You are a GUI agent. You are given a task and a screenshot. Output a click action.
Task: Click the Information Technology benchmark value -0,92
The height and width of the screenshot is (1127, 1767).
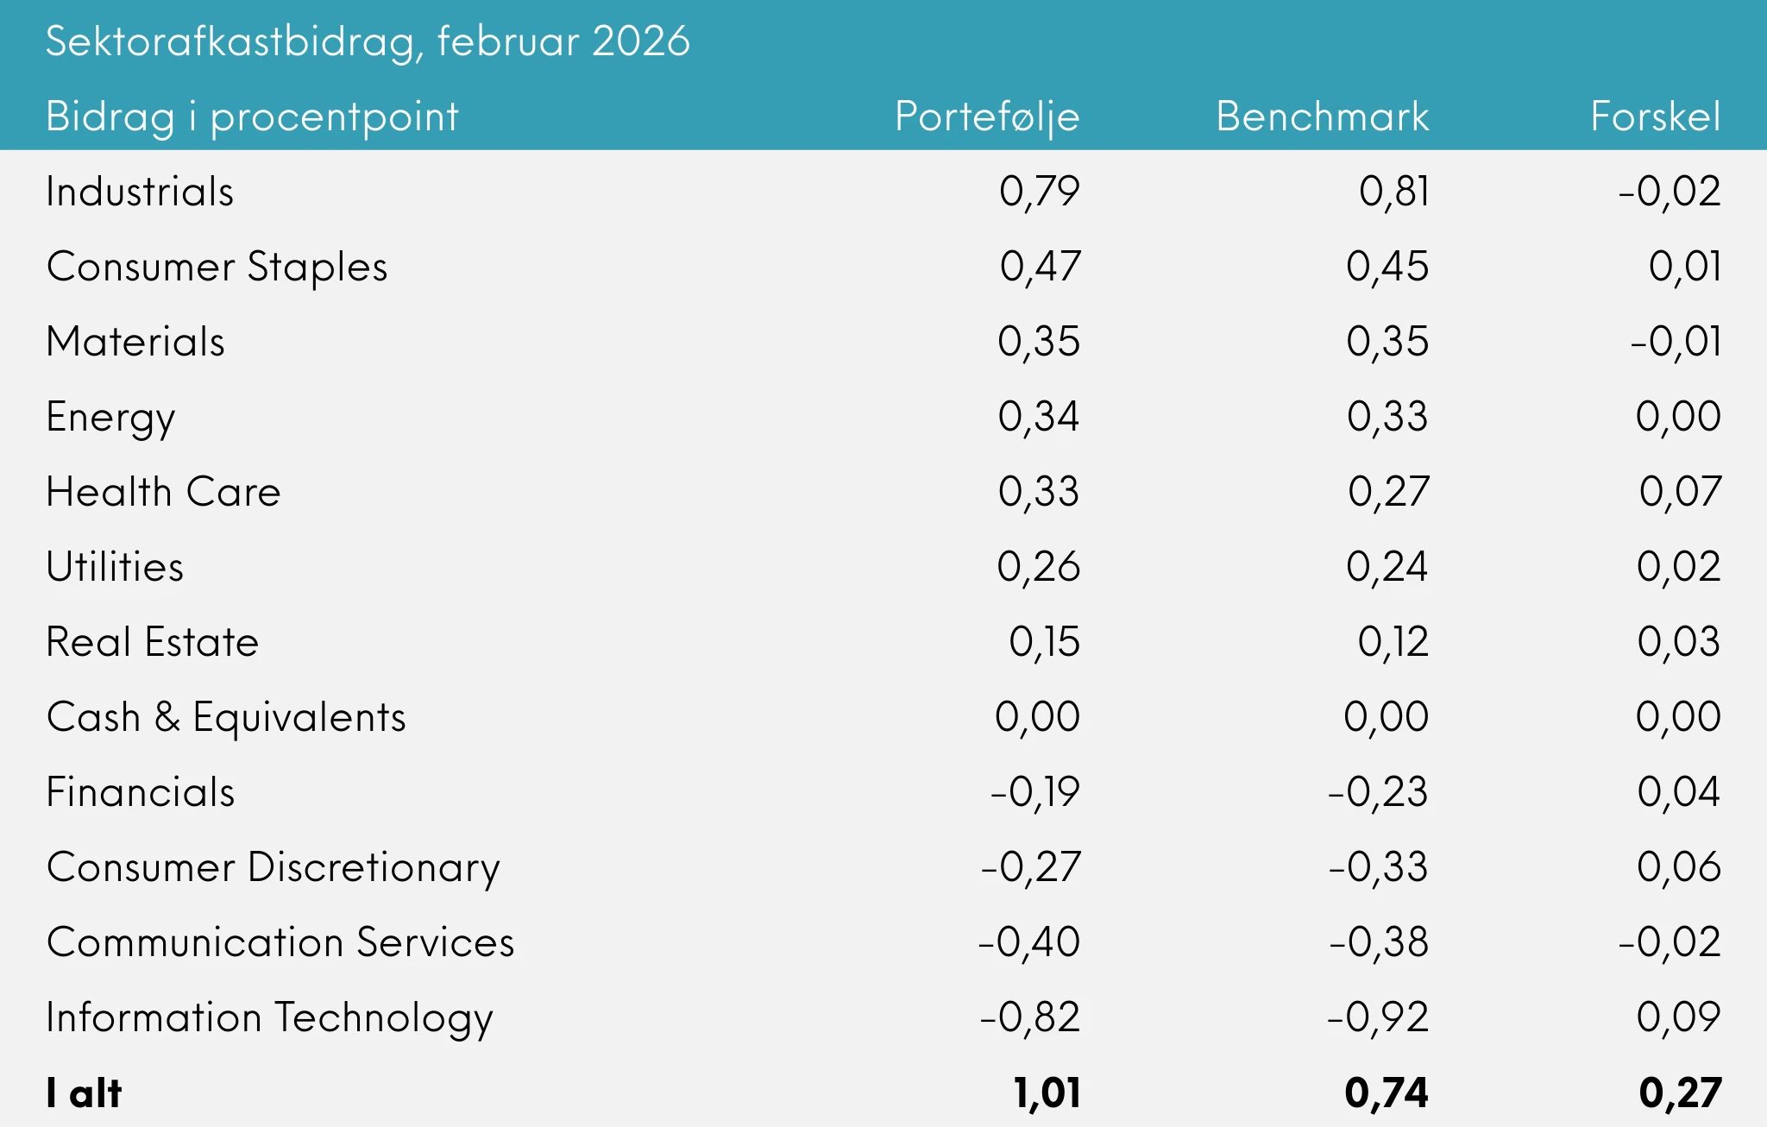1378,1017
